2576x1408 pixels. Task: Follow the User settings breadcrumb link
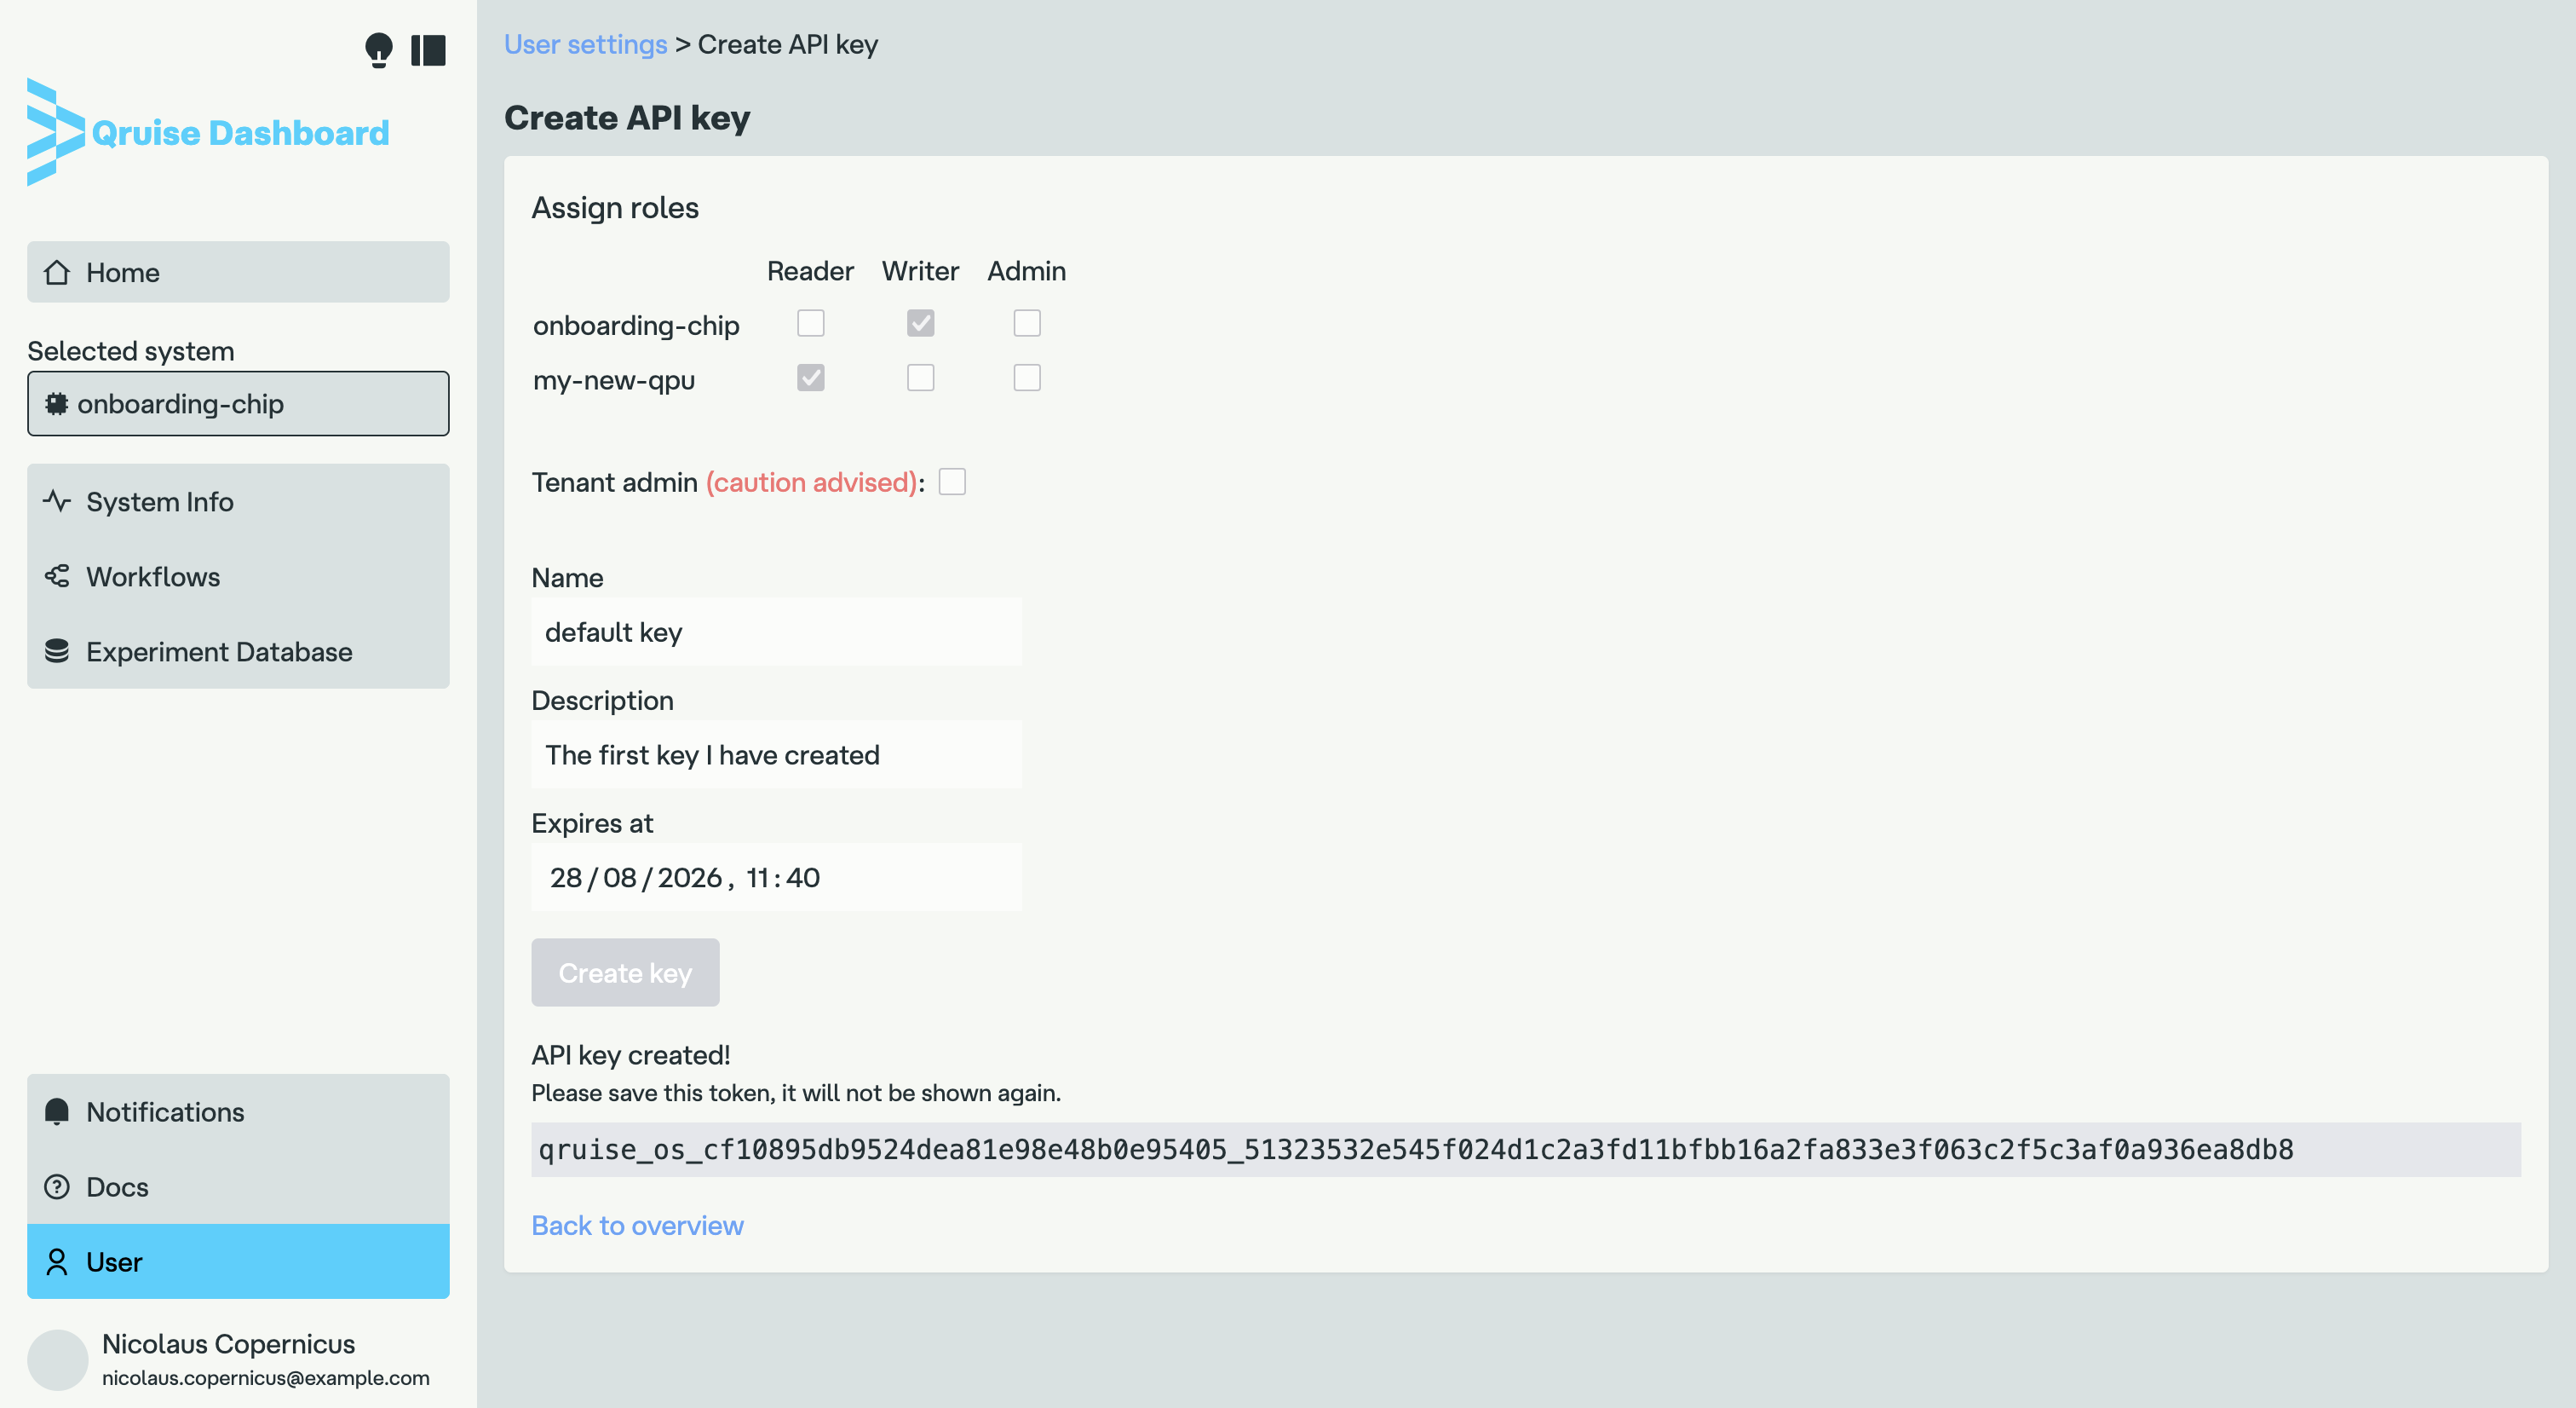[x=585, y=44]
